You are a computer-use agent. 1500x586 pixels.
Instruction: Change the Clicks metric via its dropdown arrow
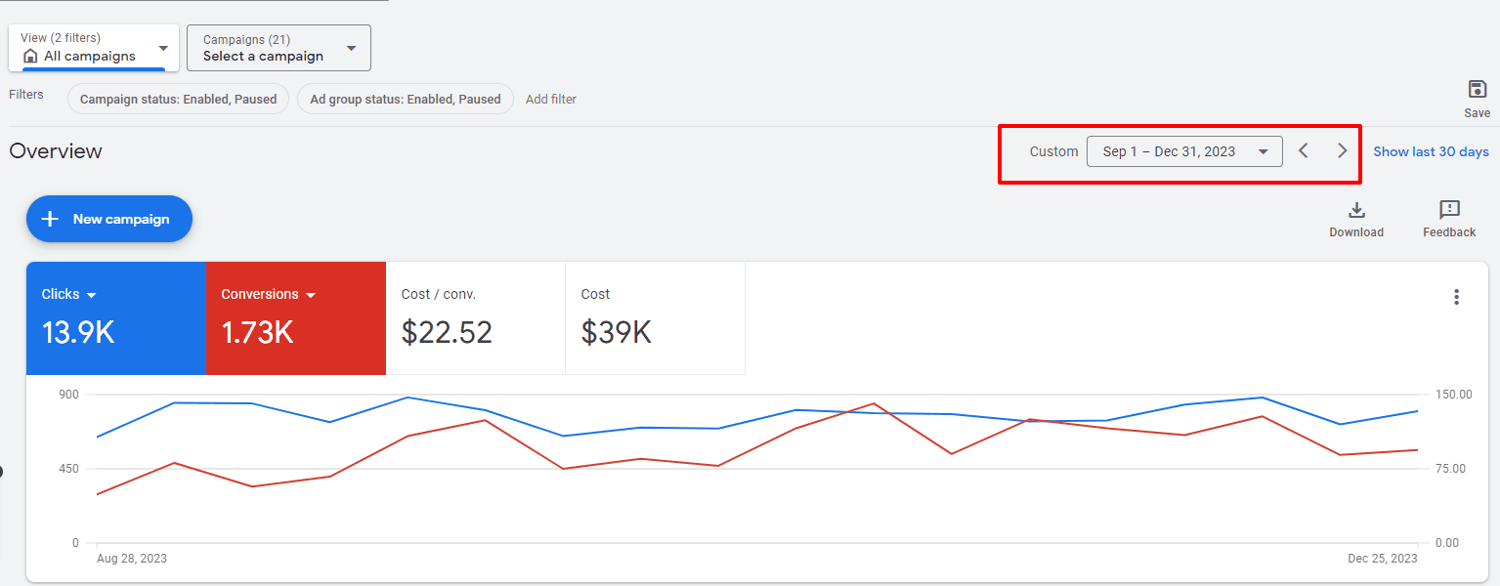pyautogui.click(x=92, y=295)
